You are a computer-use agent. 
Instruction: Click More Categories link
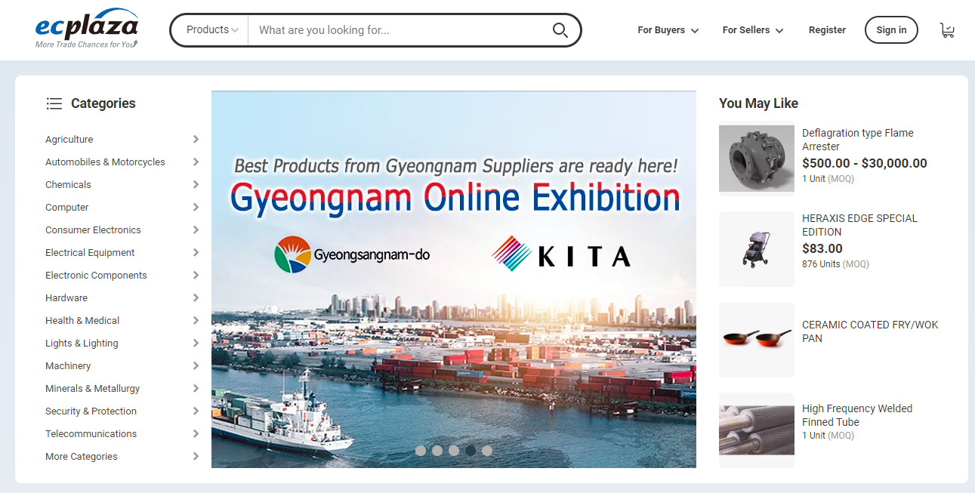pyautogui.click(x=82, y=457)
